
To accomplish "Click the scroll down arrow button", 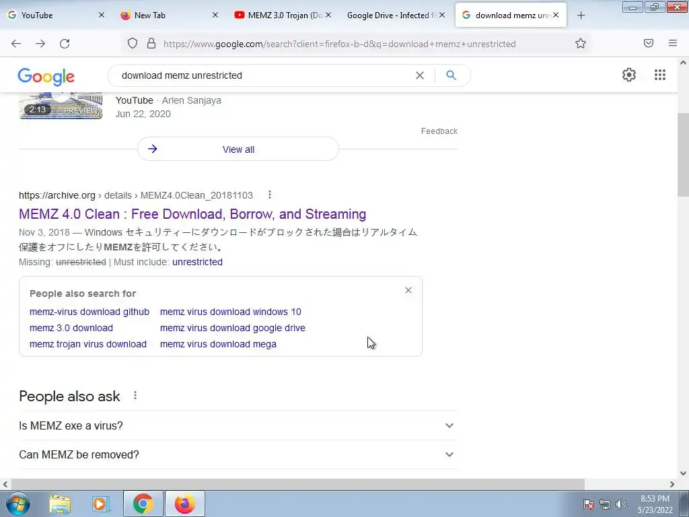I will 683,473.
